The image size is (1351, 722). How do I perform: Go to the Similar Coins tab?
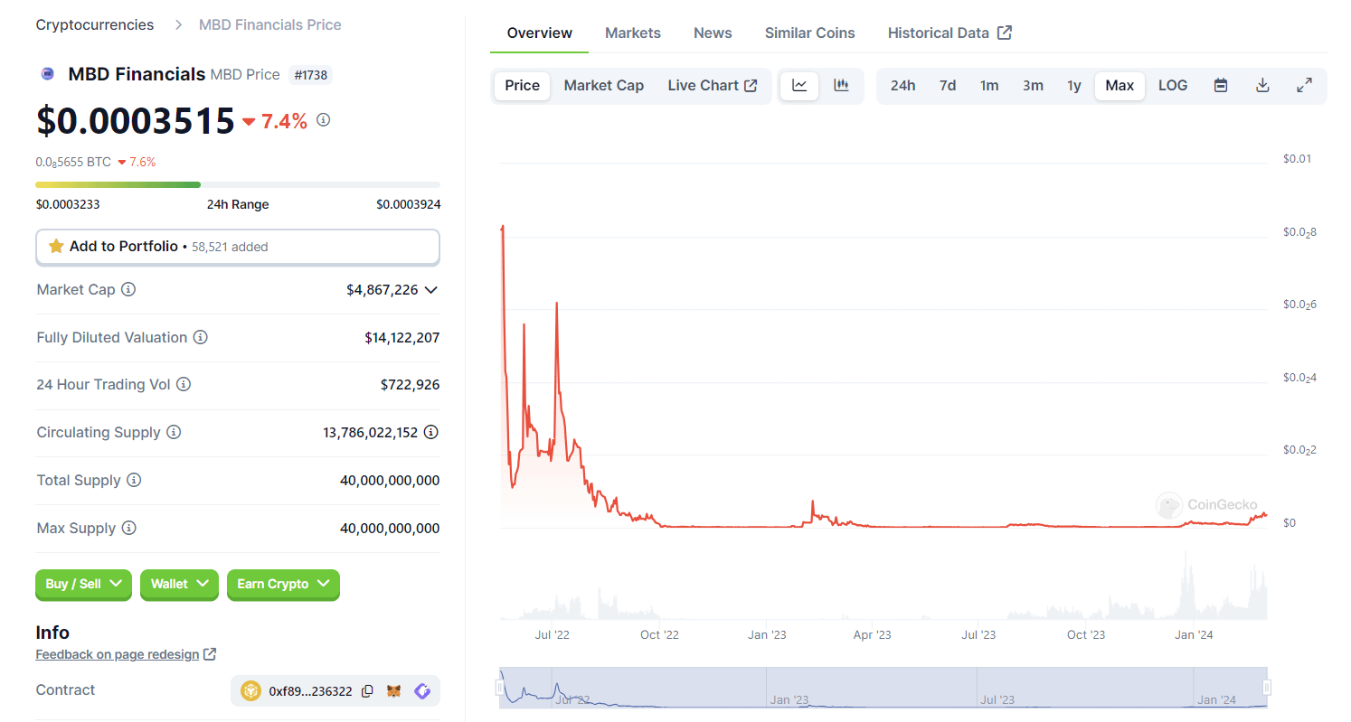coord(809,33)
